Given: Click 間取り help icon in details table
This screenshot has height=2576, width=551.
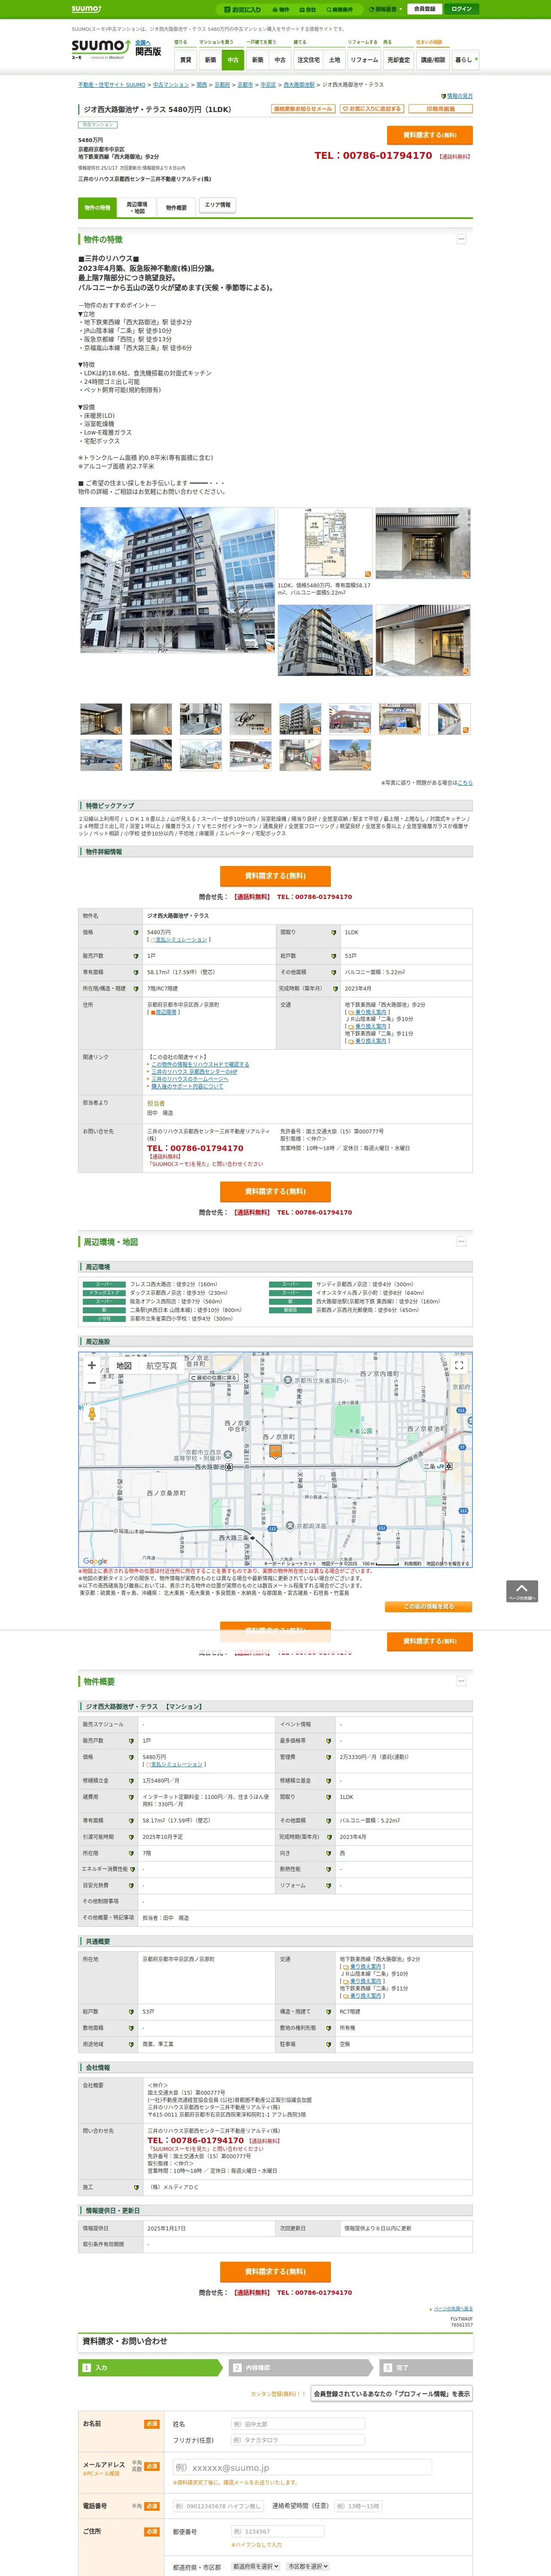Looking at the screenshot, I should 334,932.
